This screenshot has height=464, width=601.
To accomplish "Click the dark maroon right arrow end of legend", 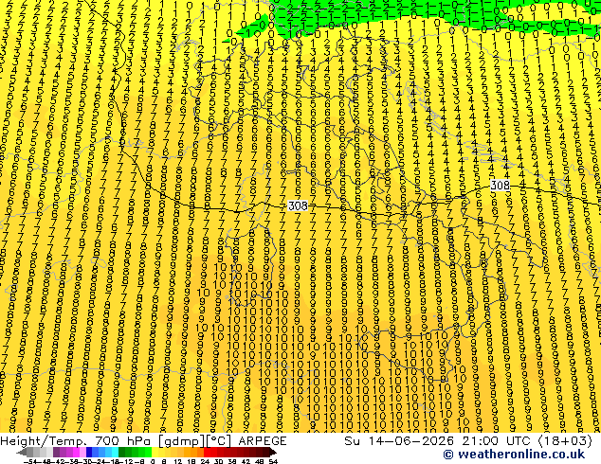I will tap(273, 453).
